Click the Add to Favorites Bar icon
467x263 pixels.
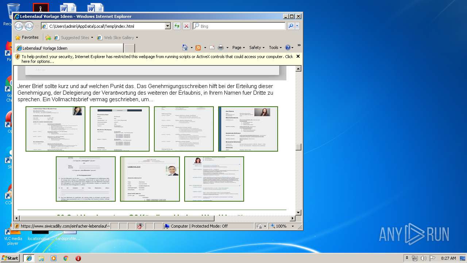point(48,37)
